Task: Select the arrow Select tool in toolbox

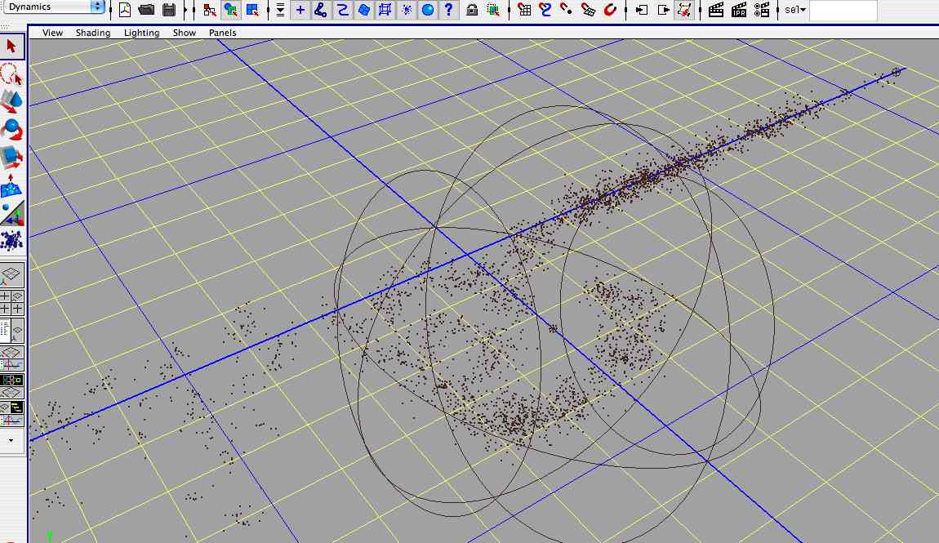Action: point(12,47)
